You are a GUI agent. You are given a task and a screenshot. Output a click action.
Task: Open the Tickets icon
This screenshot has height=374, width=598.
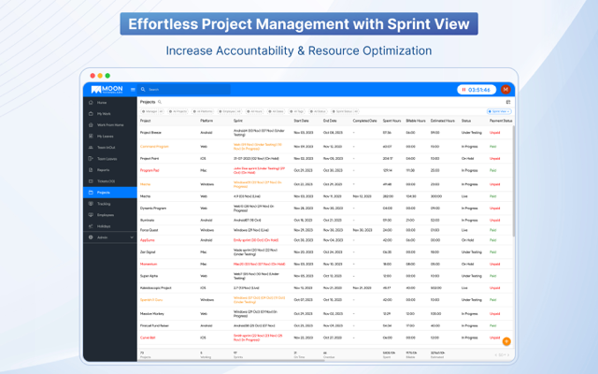(91, 180)
